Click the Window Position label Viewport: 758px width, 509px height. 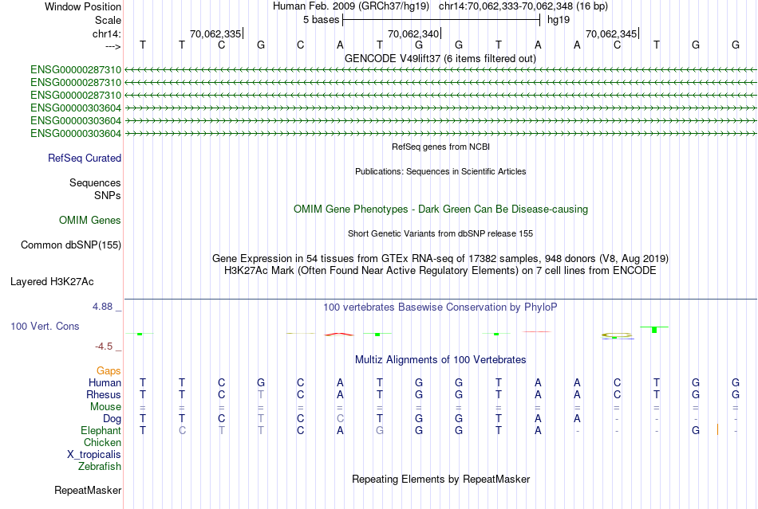[83, 6]
